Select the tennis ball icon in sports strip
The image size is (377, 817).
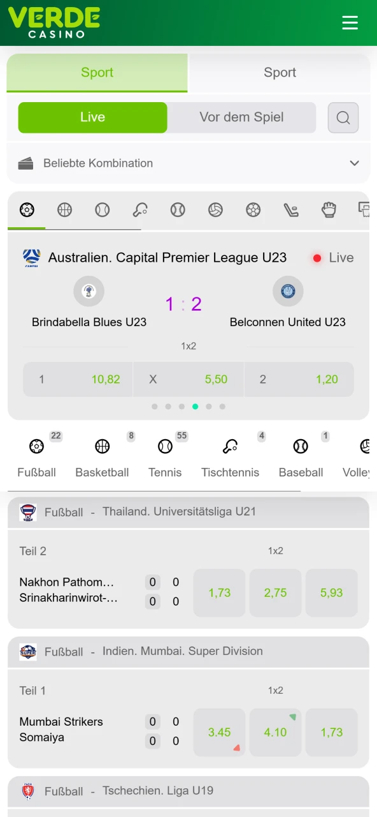(x=102, y=210)
